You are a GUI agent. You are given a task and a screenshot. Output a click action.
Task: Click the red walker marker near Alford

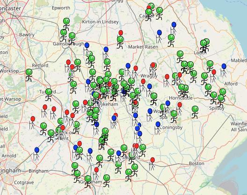[213, 76]
